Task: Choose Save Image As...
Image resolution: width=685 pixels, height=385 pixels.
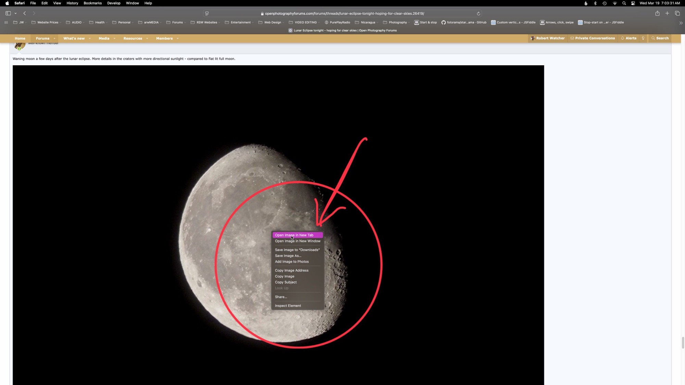Action: point(298,256)
